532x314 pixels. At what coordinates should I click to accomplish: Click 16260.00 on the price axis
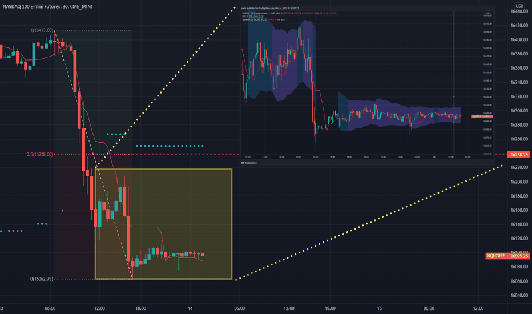point(519,139)
